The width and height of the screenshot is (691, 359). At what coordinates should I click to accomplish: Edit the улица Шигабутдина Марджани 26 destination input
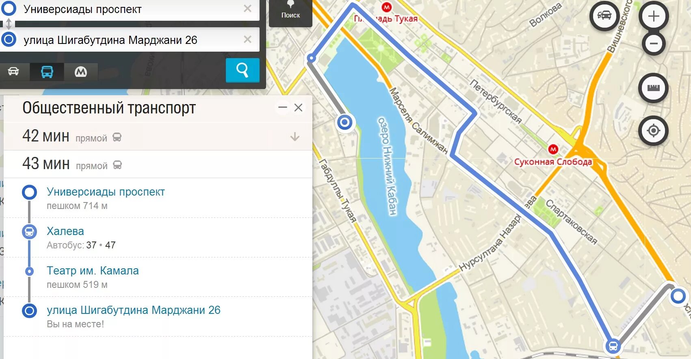(130, 40)
